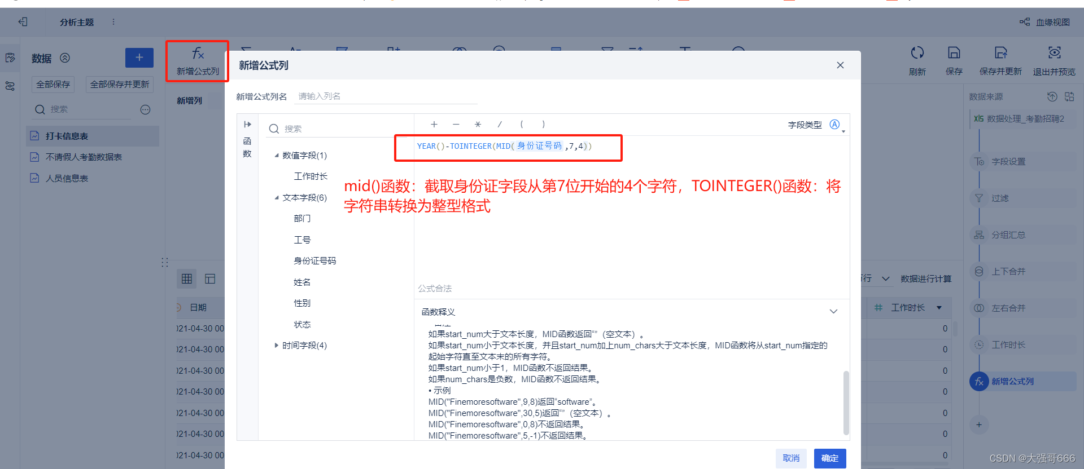Click the 性别 field
This screenshot has width=1084, height=469.
[302, 303]
